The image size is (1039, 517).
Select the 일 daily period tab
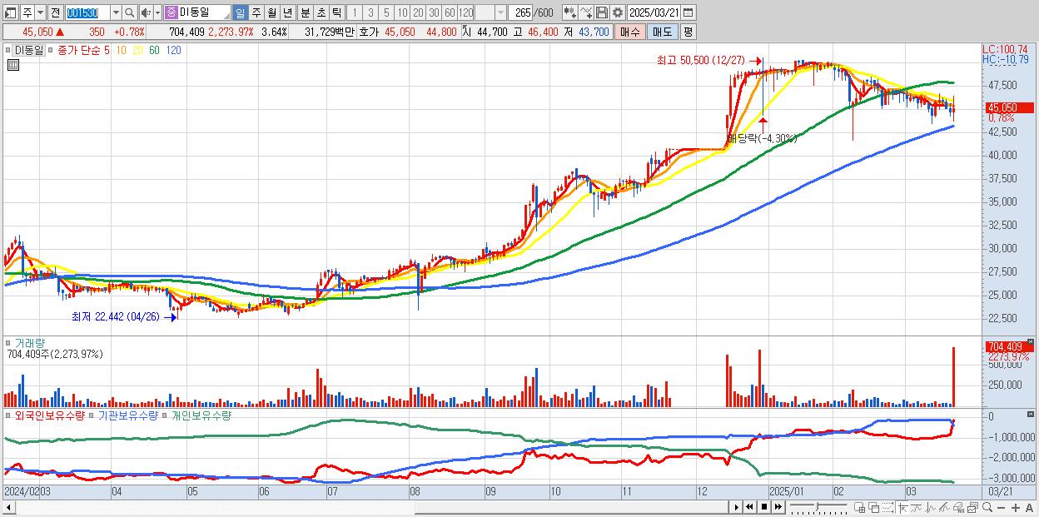coord(240,12)
